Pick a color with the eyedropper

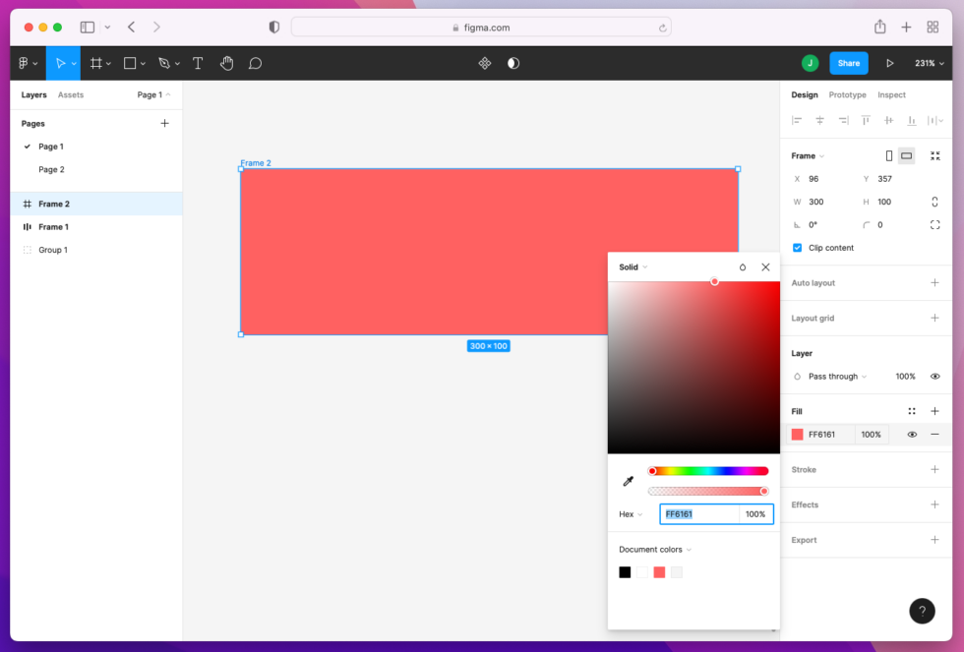628,482
